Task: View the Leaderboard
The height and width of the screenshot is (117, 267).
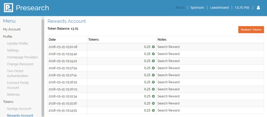Action: [x=219, y=8]
